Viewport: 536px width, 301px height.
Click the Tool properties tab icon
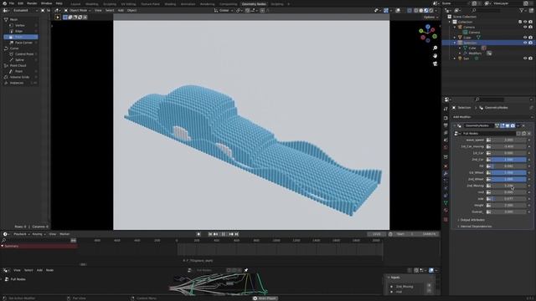(x=446, y=109)
